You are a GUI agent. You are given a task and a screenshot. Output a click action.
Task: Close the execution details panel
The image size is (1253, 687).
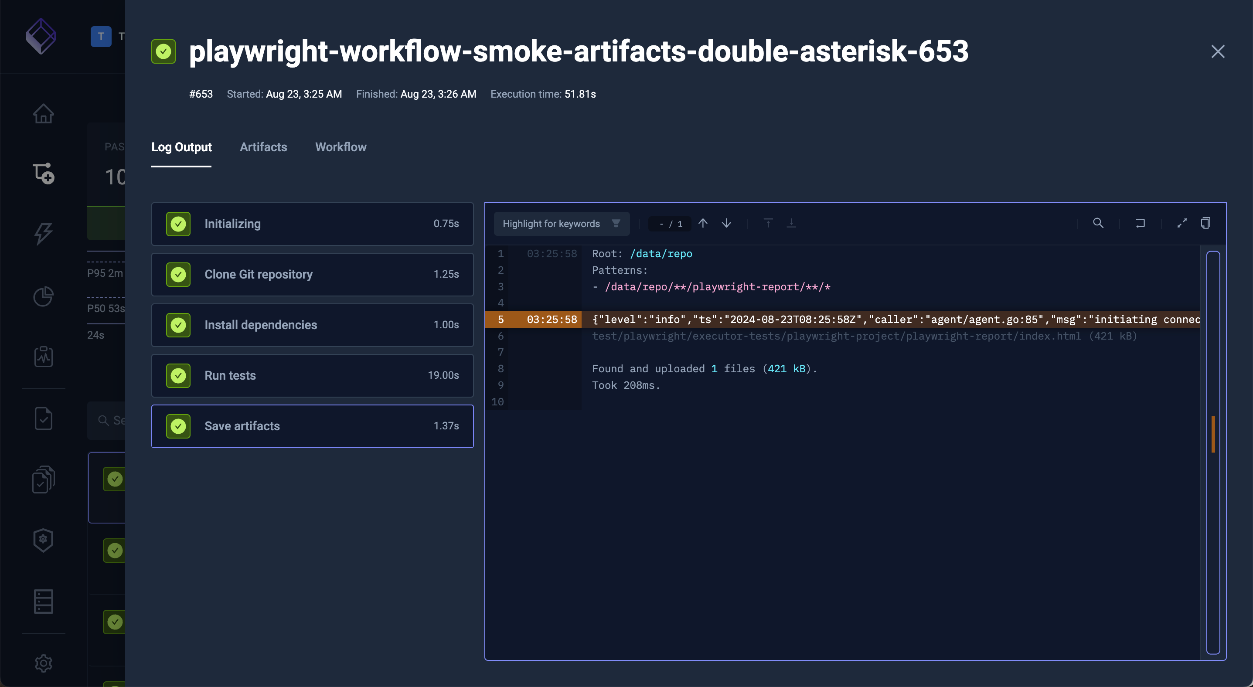pos(1218,51)
